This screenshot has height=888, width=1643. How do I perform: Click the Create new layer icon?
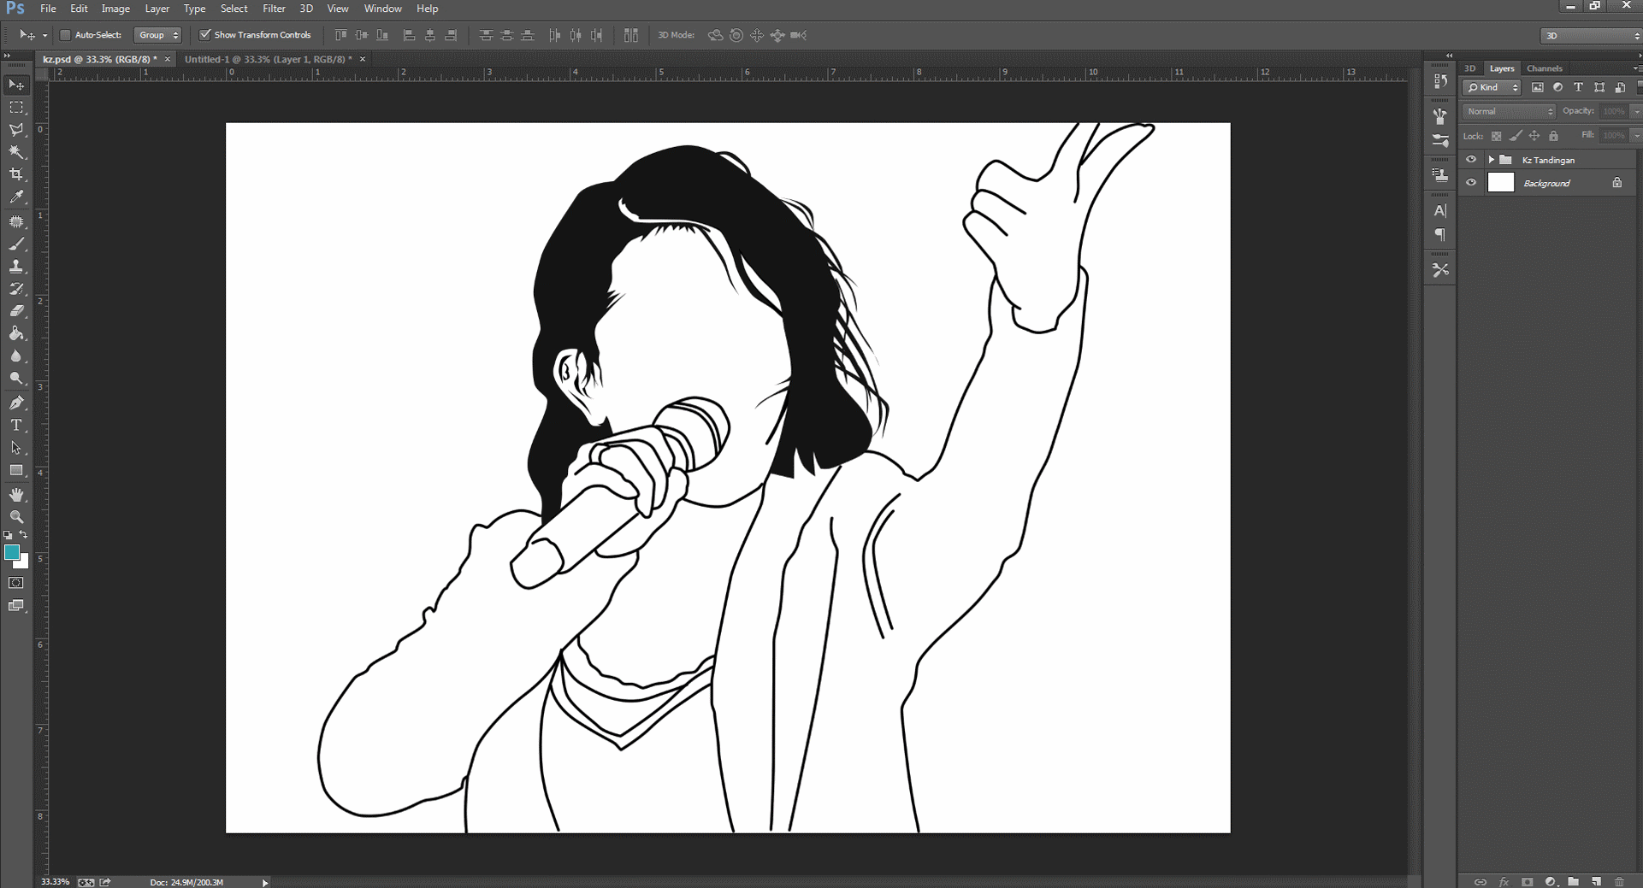(1596, 881)
